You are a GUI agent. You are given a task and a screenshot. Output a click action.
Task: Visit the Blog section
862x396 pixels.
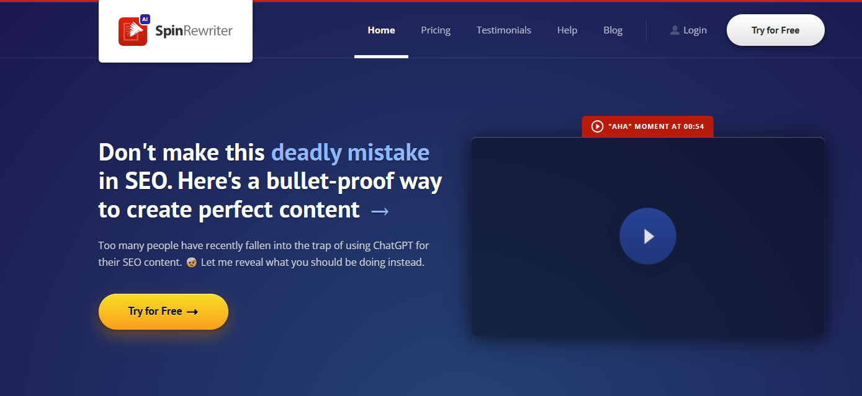point(613,30)
